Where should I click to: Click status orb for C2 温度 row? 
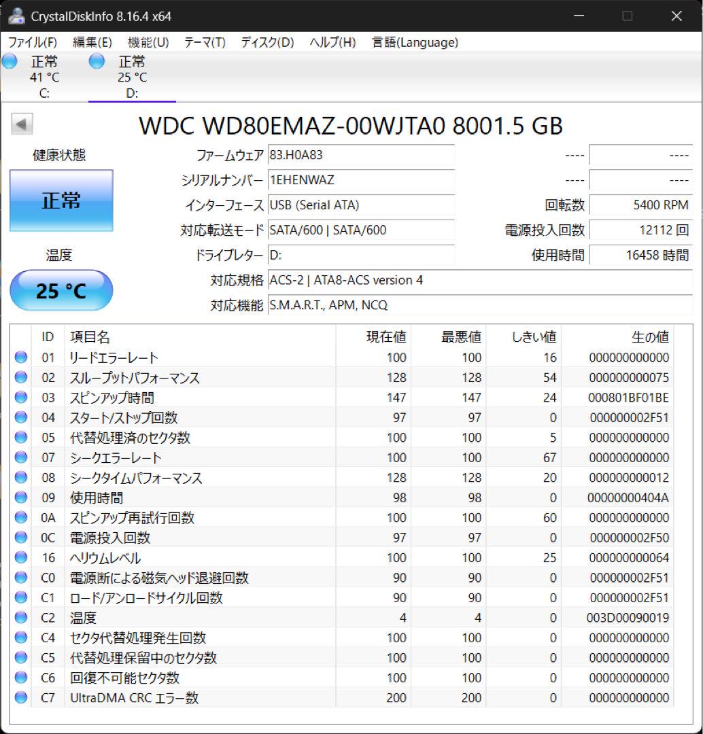tap(21, 617)
